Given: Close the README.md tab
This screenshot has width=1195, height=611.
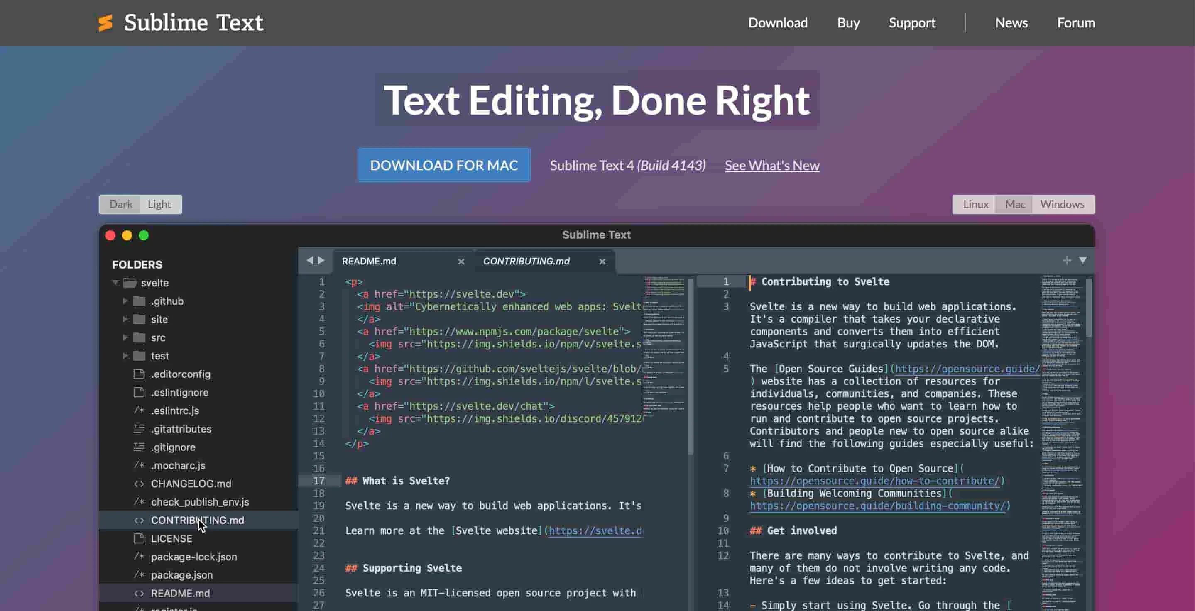Looking at the screenshot, I should coord(461,262).
